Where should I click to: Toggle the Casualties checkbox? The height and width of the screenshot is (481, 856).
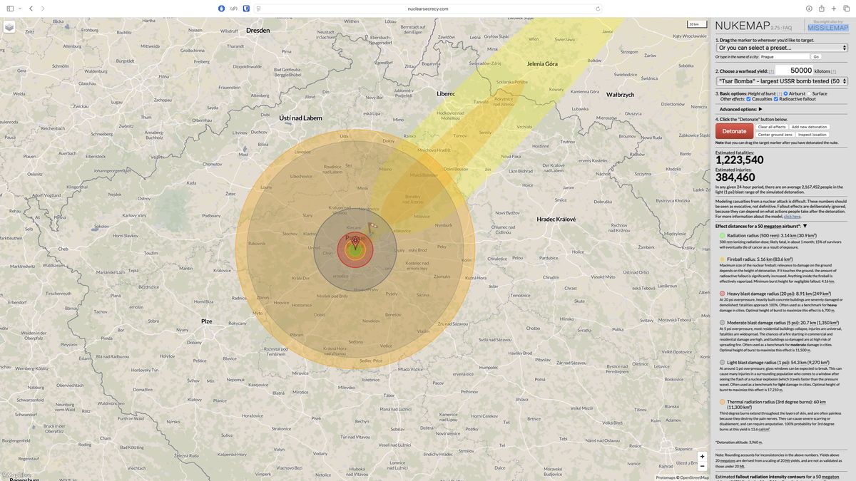[749, 99]
